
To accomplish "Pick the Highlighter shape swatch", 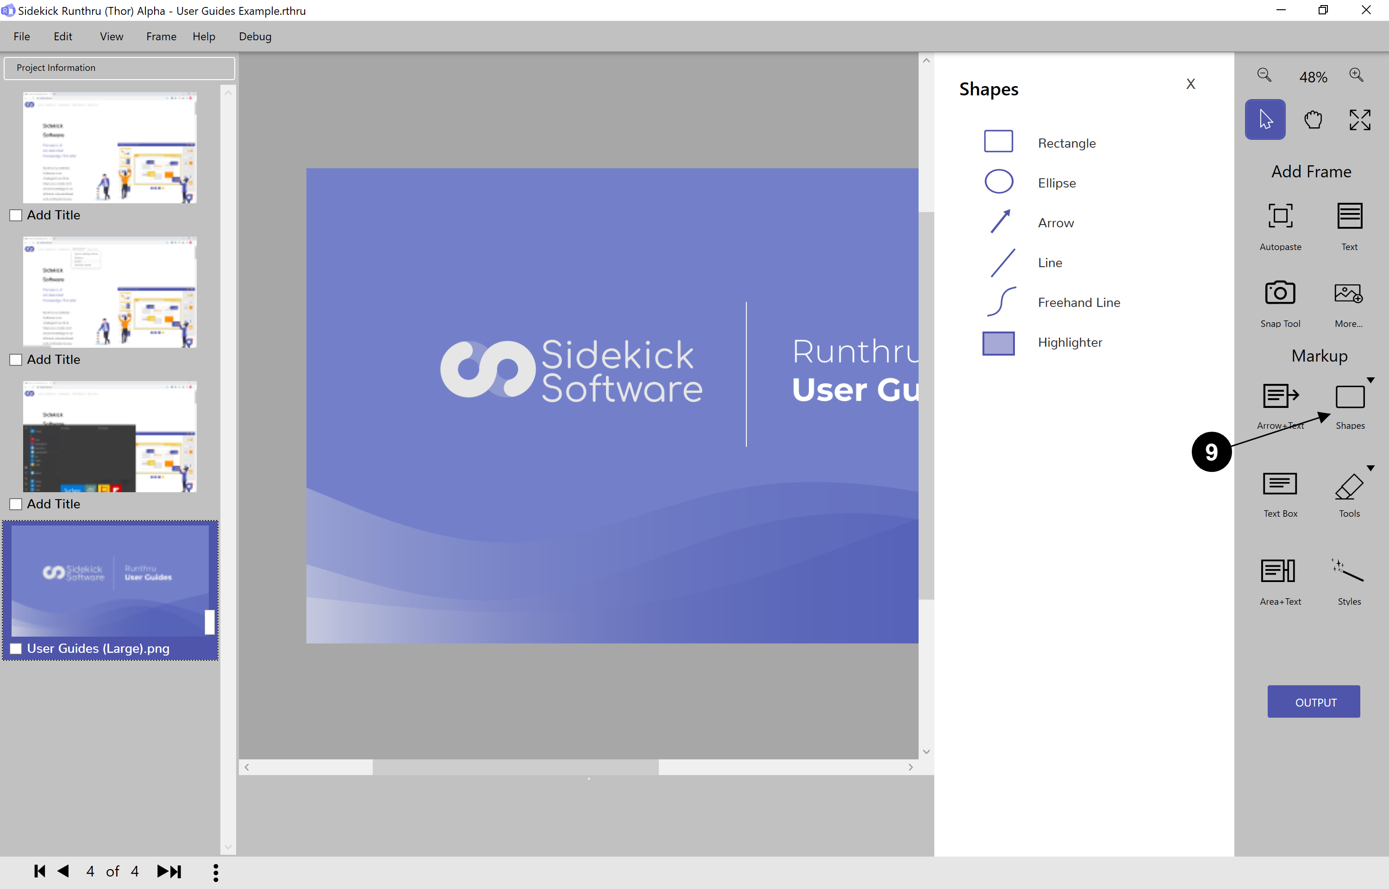I will [x=998, y=343].
